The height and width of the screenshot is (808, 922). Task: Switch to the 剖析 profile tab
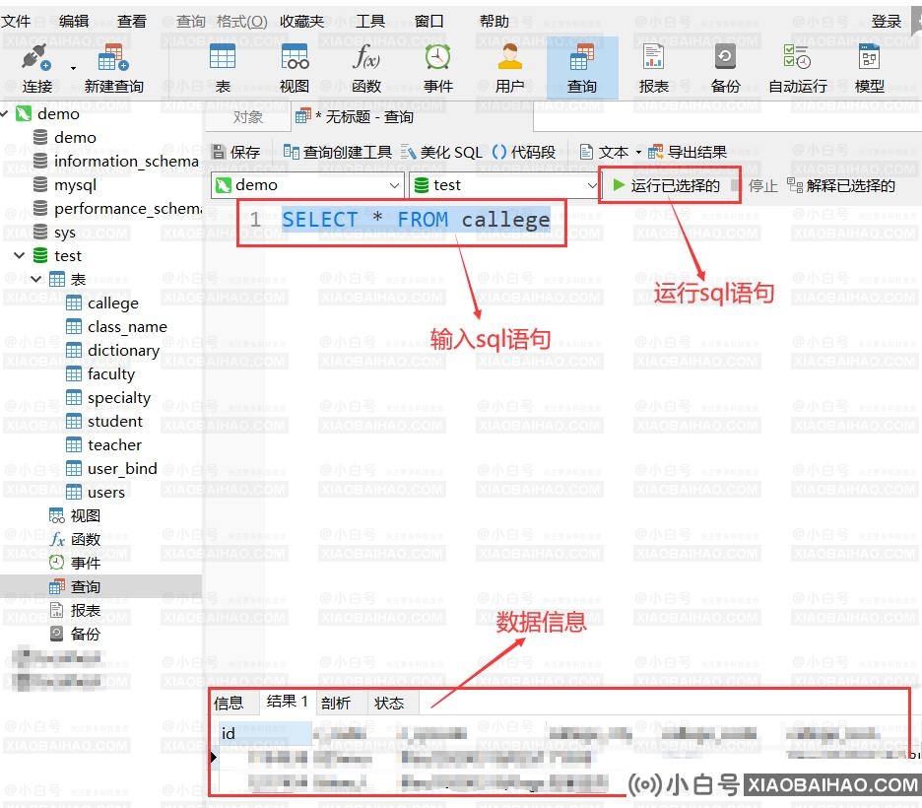pyautogui.click(x=336, y=703)
